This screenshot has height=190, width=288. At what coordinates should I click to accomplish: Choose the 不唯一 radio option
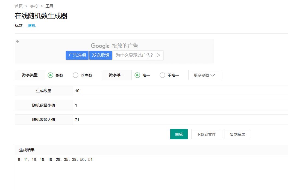pyautogui.click(x=162, y=75)
